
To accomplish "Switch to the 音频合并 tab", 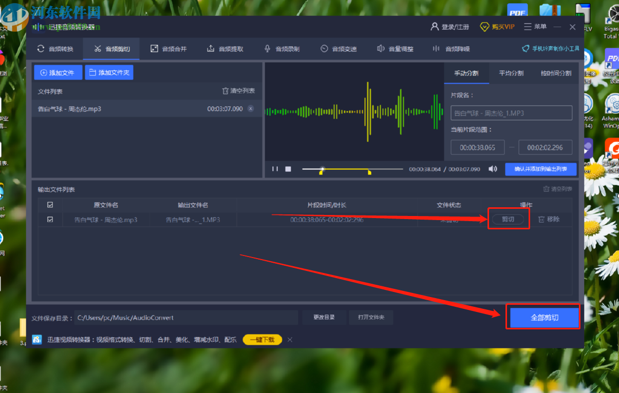I will 168,49.
